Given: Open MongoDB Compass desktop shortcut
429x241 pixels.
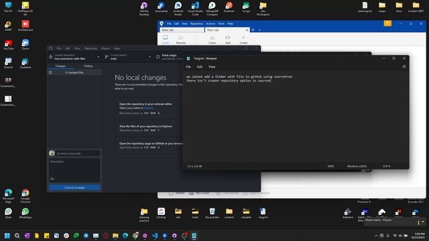Looking at the screenshot, I should tap(212, 9).
